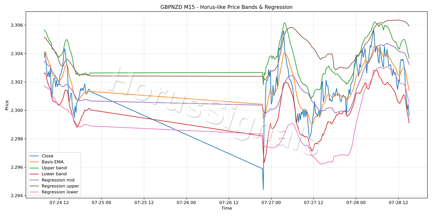
Task: Click the 'Regression upper' legend label
Action: [x=60, y=186]
